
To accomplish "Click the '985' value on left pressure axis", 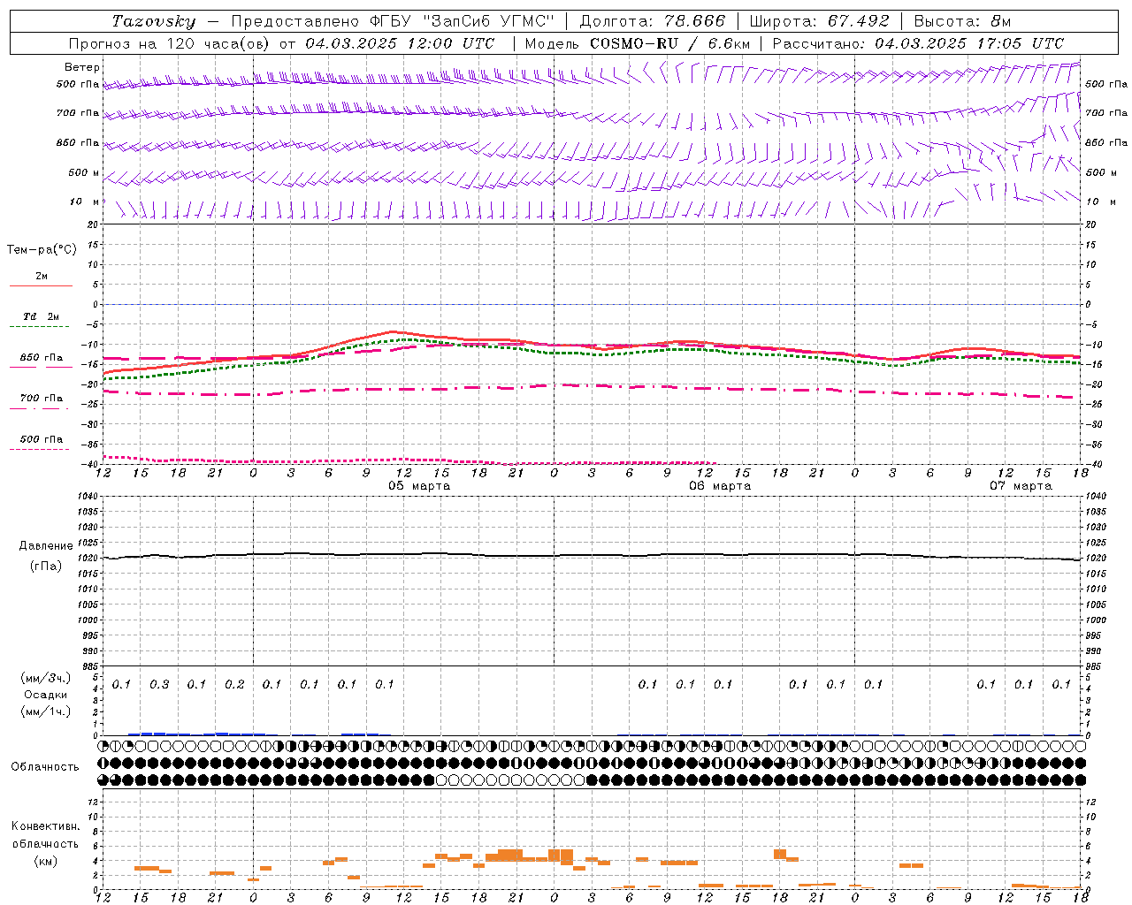I will pyautogui.click(x=92, y=666).
